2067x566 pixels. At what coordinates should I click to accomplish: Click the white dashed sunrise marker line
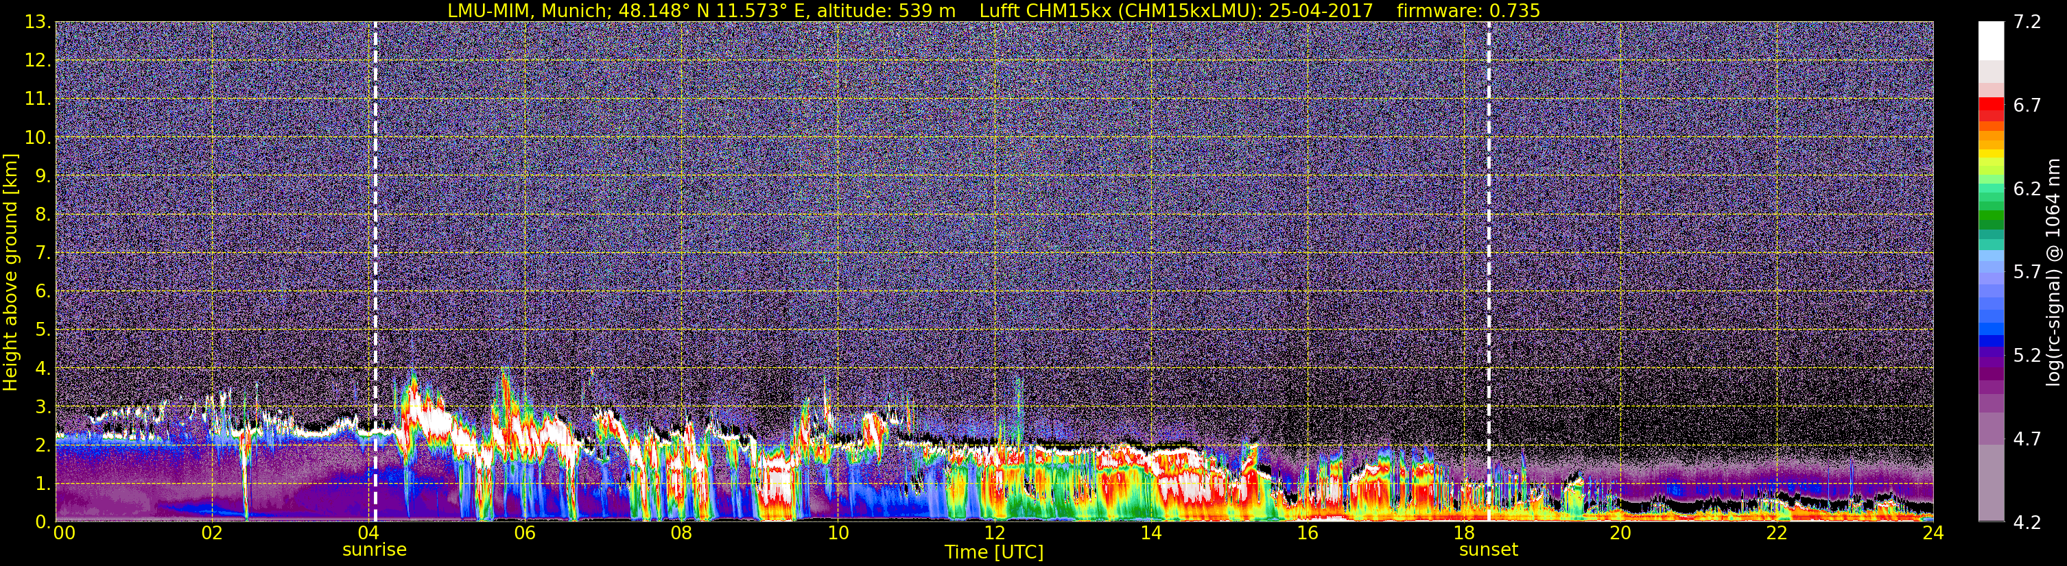pyautogui.click(x=375, y=272)
